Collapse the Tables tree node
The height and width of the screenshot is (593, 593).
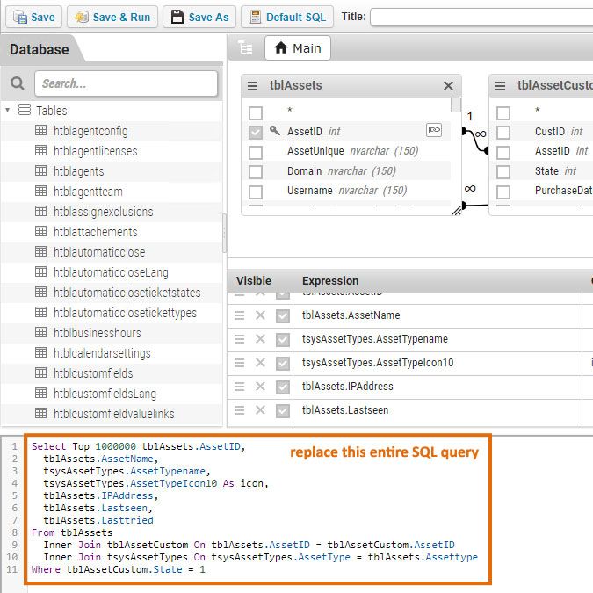point(8,111)
